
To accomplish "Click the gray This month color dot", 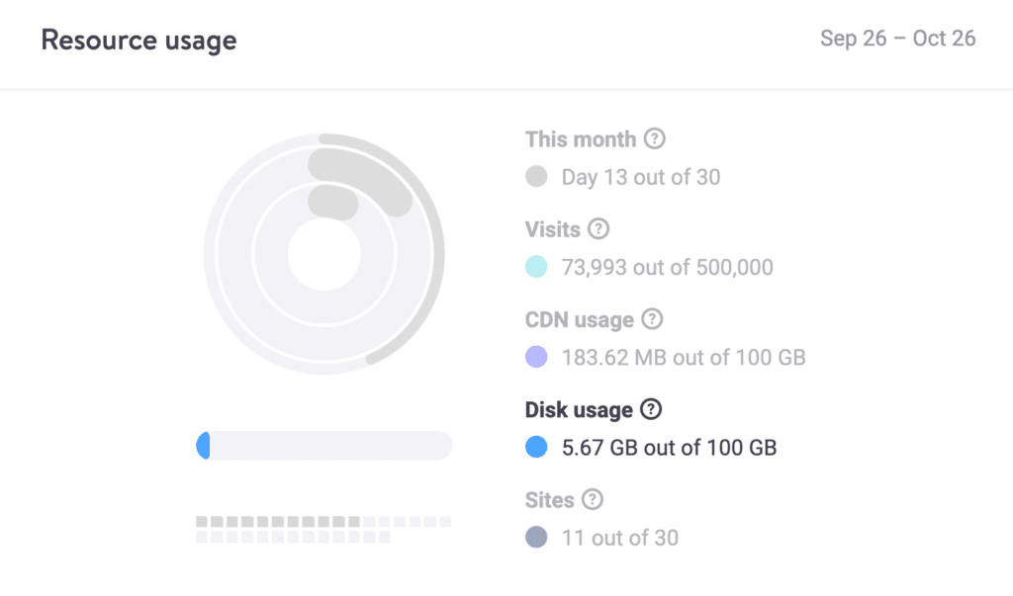I will tap(536, 178).
